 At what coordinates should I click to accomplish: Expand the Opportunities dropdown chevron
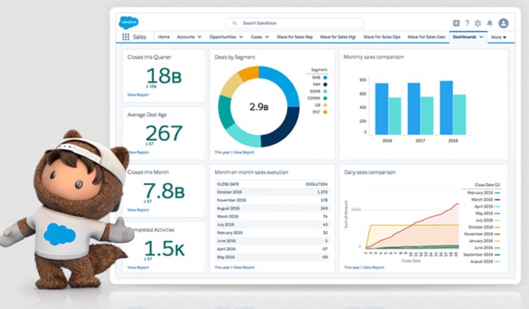coord(241,37)
